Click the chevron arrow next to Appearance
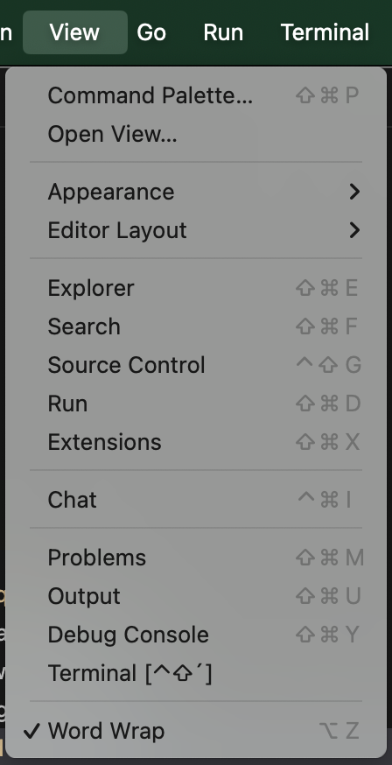The height and width of the screenshot is (765, 392). (354, 192)
